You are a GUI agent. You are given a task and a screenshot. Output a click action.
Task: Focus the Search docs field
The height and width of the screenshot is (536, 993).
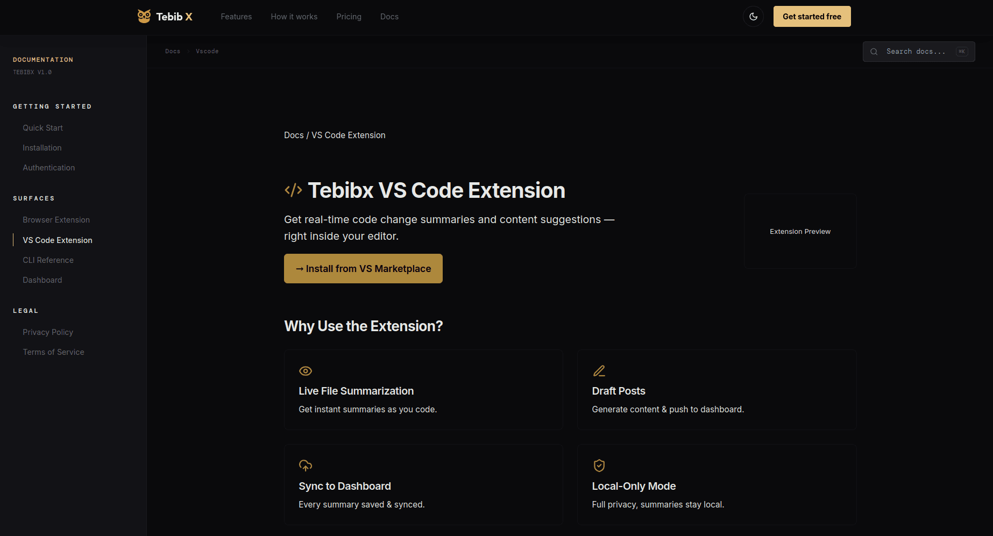tap(919, 52)
